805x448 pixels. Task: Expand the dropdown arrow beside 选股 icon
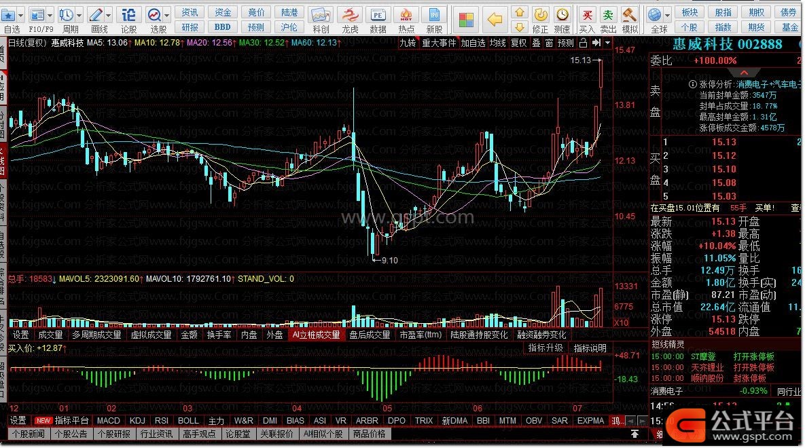pyautogui.click(x=166, y=16)
